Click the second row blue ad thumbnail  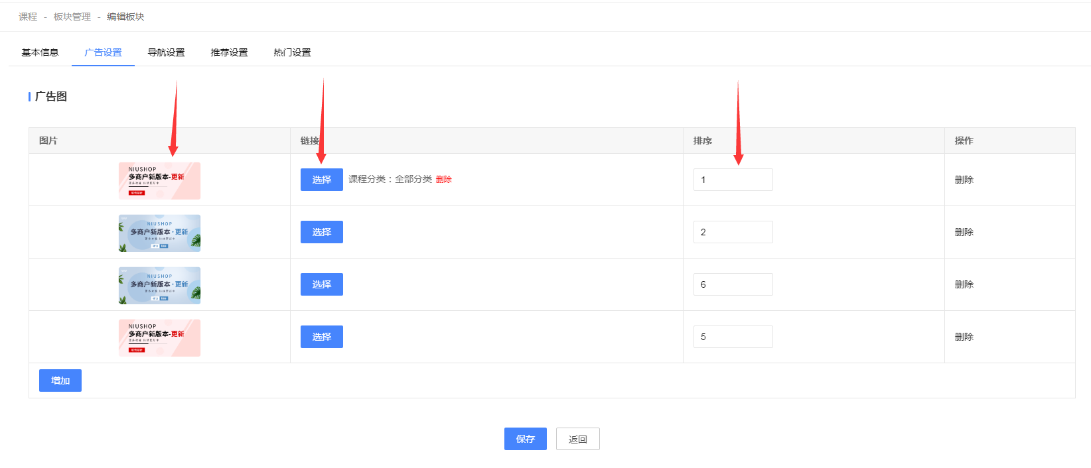[x=159, y=233]
